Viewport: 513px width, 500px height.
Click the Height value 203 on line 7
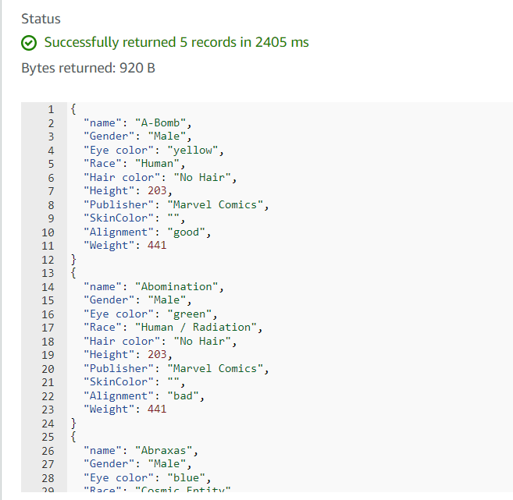point(157,191)
